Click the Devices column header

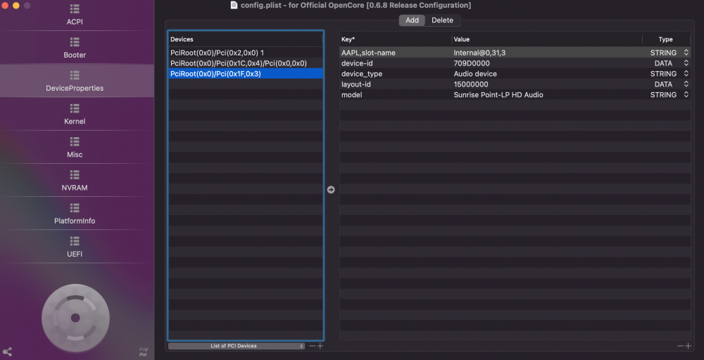pyautogui.click(x=246, y=39)
